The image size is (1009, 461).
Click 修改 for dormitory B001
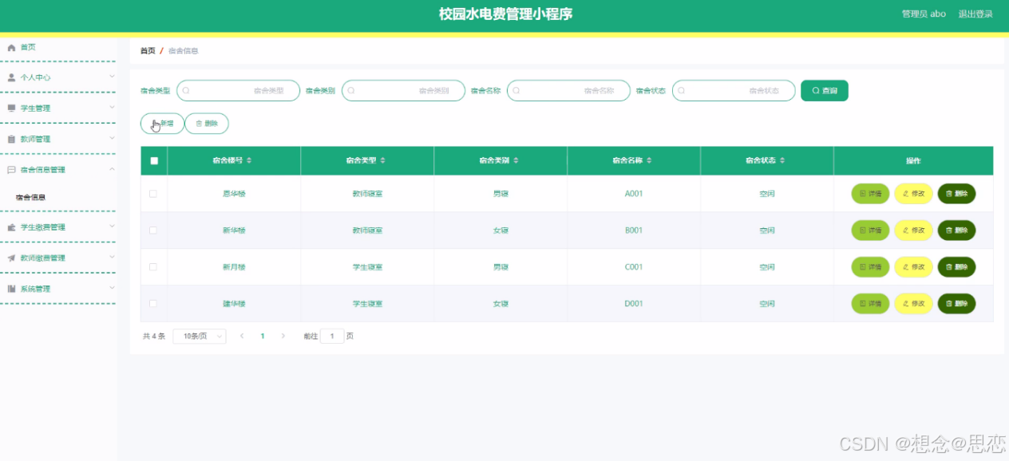[913, 230]
